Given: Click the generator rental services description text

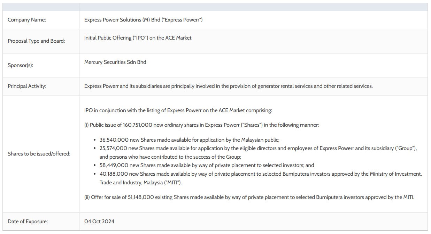Looking at the screenshot, I should [228, 86].
